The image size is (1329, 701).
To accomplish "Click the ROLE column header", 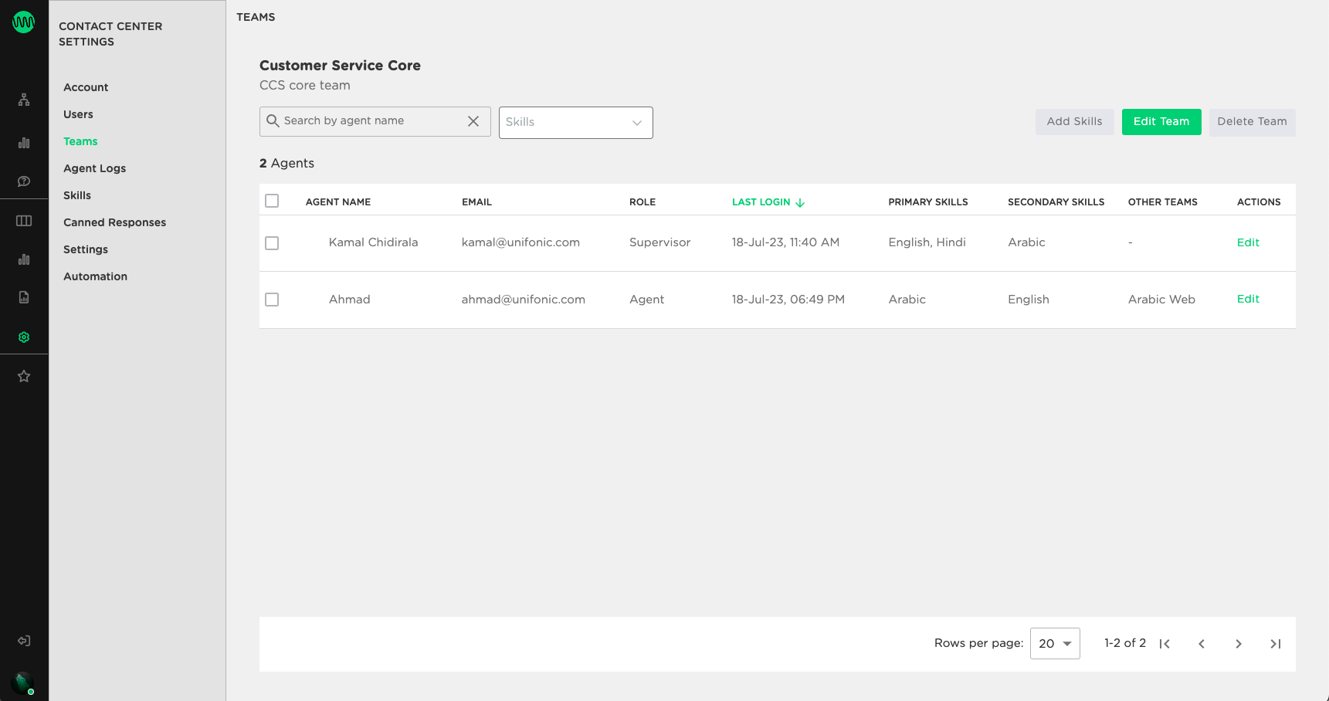I will [642, 202].
